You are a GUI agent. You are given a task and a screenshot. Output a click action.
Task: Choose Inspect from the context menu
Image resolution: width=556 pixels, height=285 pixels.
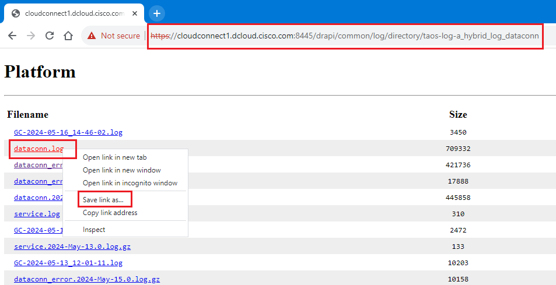coord(94,230)
